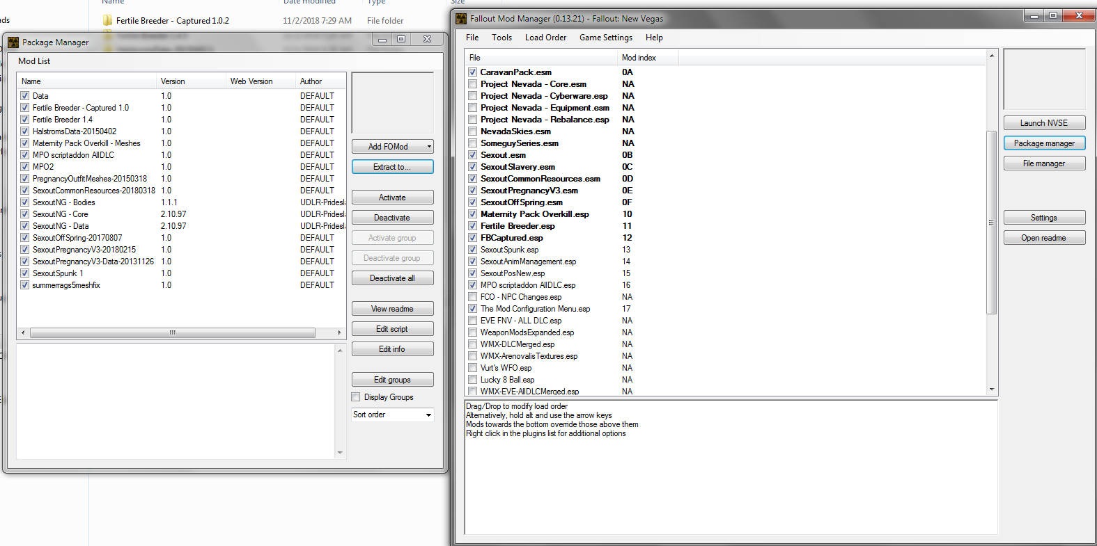This screenshot has width=1097, height=546.
Task: Click the Activate button
Action: [x=393, y=198]
